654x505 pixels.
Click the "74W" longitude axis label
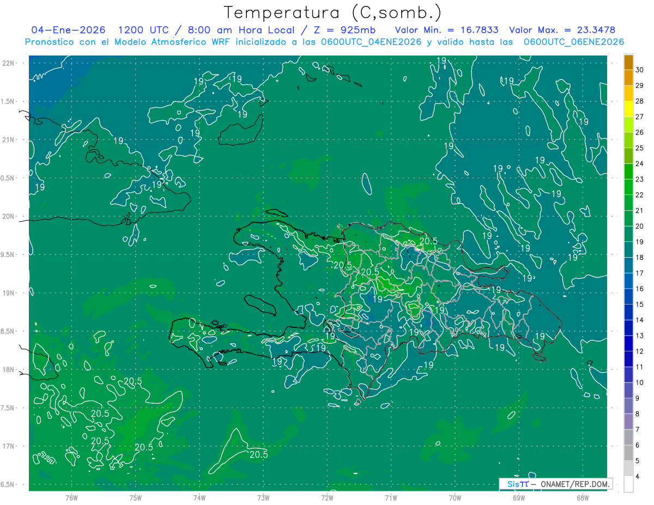tap(199, 498)
